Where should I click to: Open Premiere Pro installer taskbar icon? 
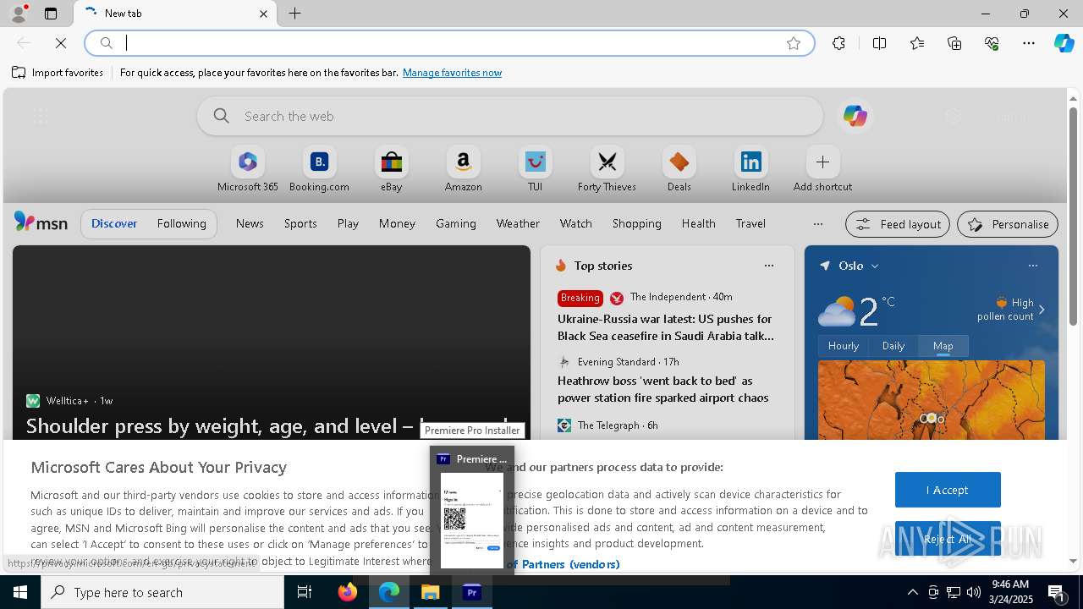pyautogui.click(x=472, y=592)
